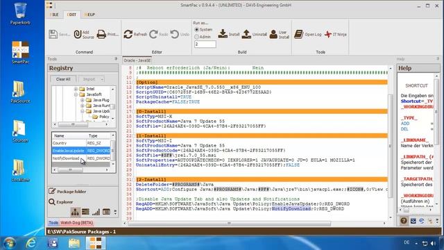Open SmartPac desktop shortcut
Viewport: 444px width, 250px height.
[20, 53]
